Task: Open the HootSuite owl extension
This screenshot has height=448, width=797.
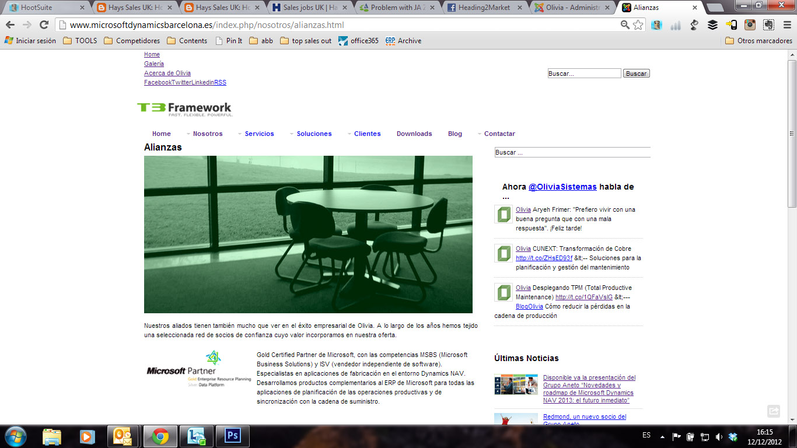Action: pos(657,25)
